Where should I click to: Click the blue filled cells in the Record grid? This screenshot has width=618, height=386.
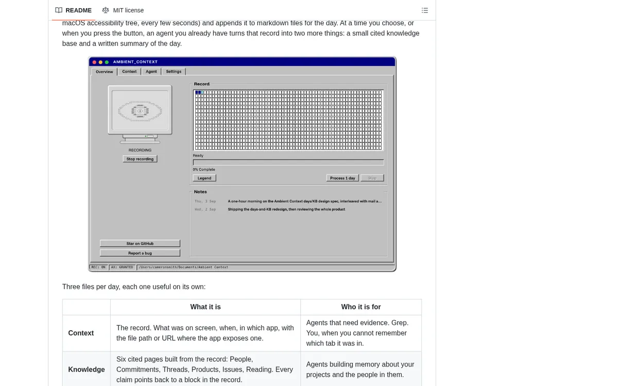199,93
